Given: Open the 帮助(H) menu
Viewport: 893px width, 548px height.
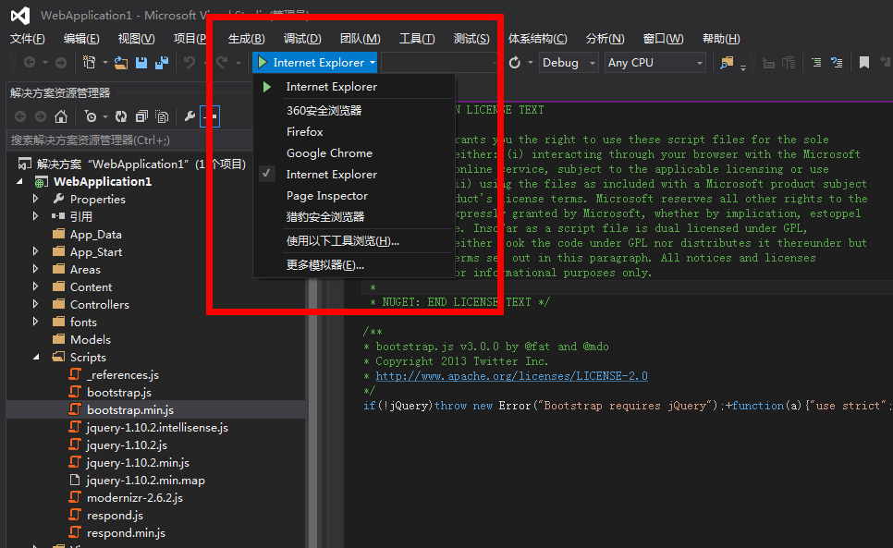Looking at the screenshot, I should tap(721, 38).
